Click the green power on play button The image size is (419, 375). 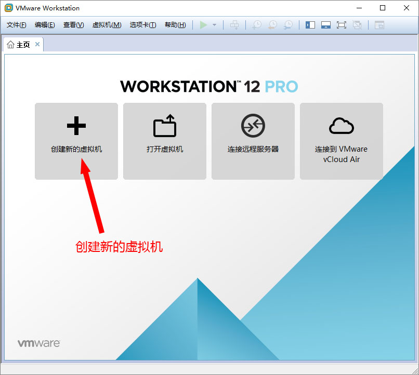tap(203, 25)
